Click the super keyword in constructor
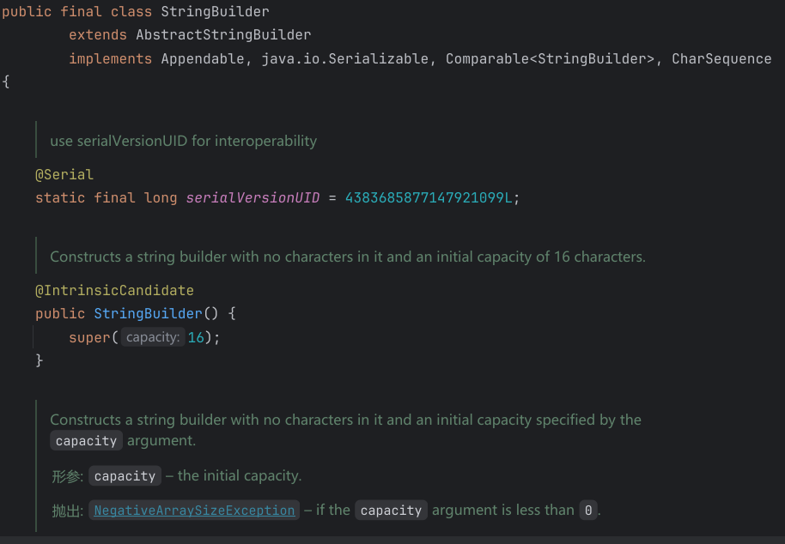 [x=89, y=338]
